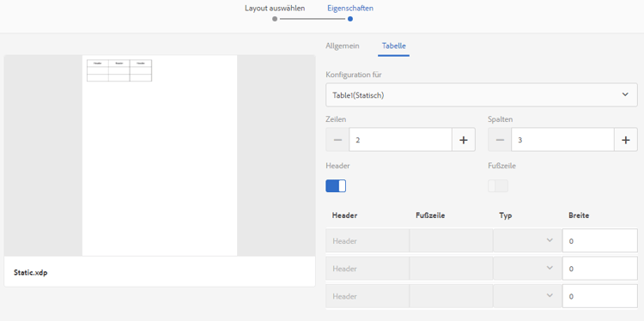Open the second row Typ dropdown
Screen dimensions: 644x321
(527, 269)
